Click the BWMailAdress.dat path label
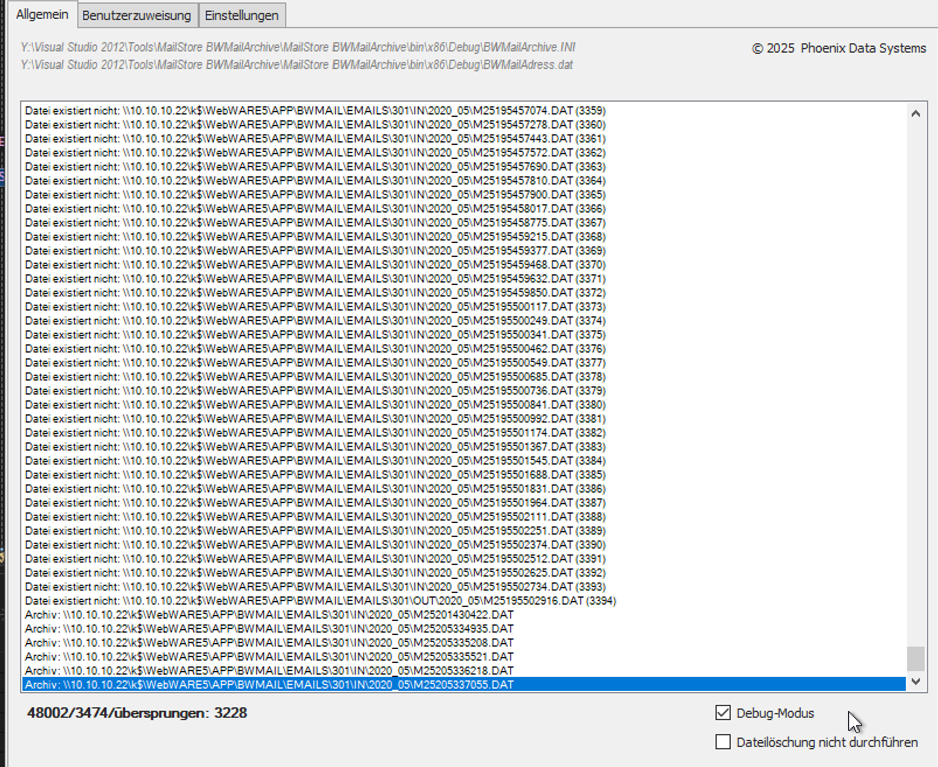This screenshot has height=767, width=938. pos(297,65)
